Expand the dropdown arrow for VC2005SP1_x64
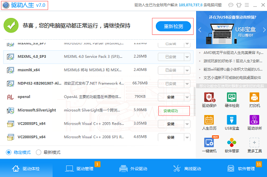 [187, 124]
